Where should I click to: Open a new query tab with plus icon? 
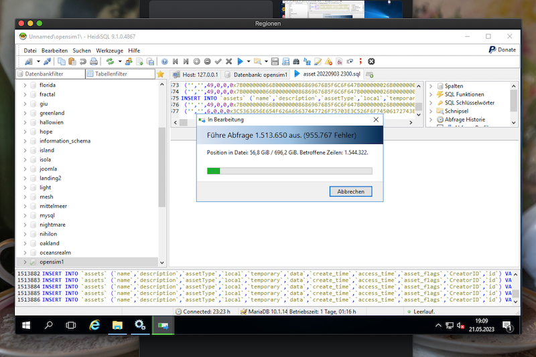(x=371, y=74)
